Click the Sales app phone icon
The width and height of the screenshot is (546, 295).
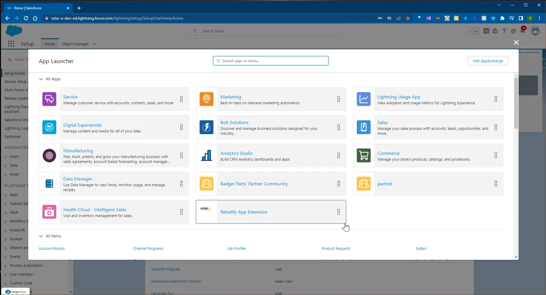(364, 127)
